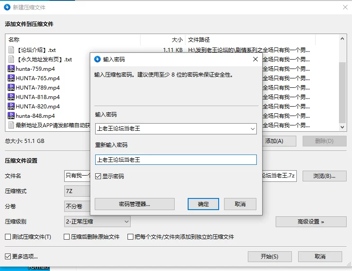Check 把每个文件/文件夹添加到独立的压缩文件
This screenshot has height=271, width=352.
click(130, 237)
